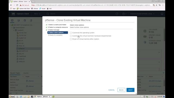Click the green taskbar icon after Chrome
Image resolution: width=174 pixels, height=98 pixels.
pyautogui.click(x=54, y=97)
